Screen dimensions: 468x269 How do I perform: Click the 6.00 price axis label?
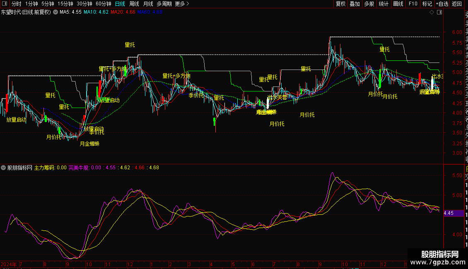tap(457, 32)
